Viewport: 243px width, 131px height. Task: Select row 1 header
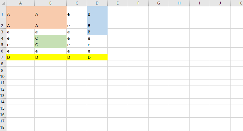coord(3,12)
